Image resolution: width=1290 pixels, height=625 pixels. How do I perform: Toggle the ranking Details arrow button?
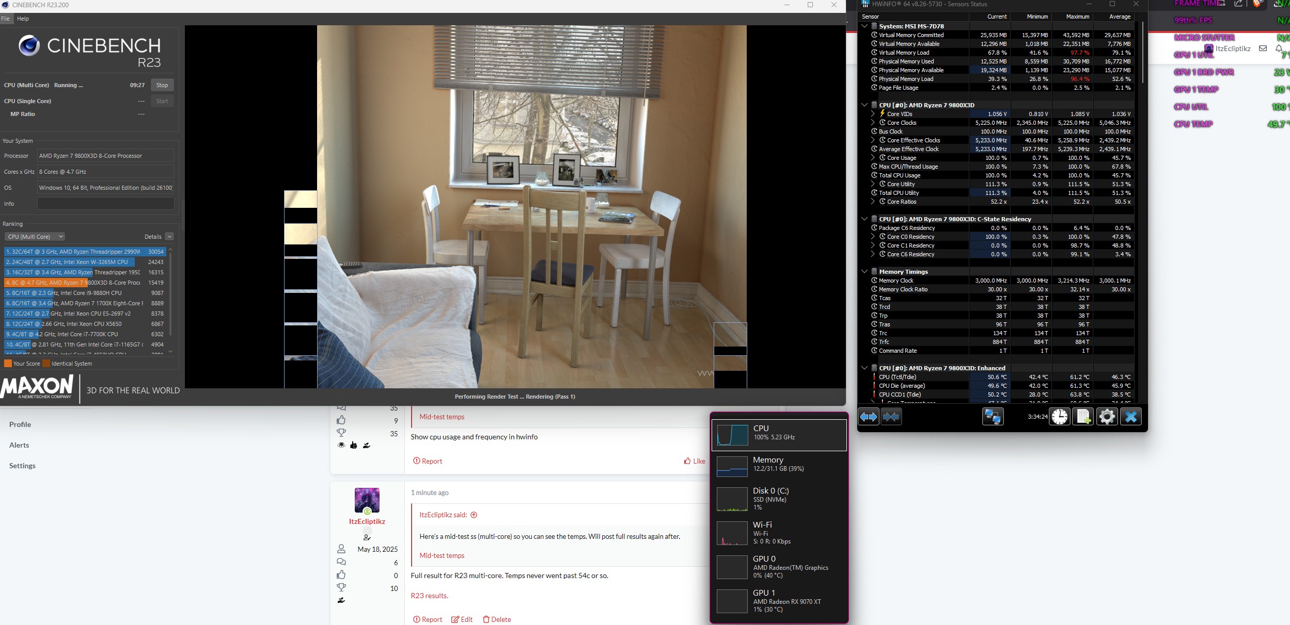[x=169, y=237]
